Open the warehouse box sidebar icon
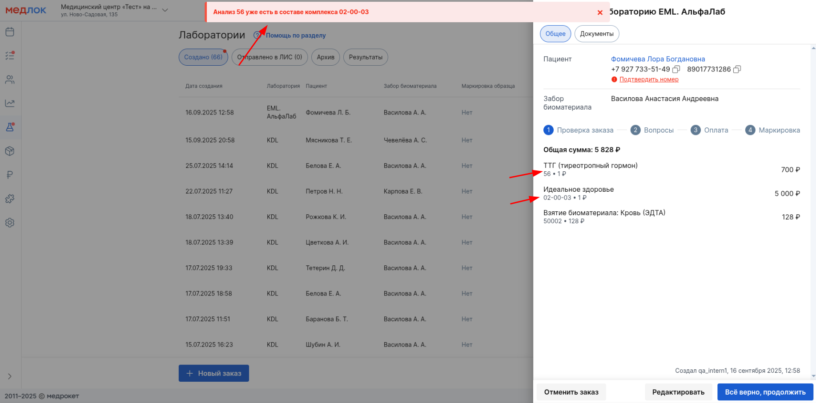 10,151
